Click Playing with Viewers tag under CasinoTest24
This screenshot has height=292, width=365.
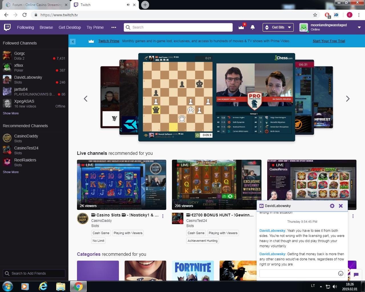223,233
